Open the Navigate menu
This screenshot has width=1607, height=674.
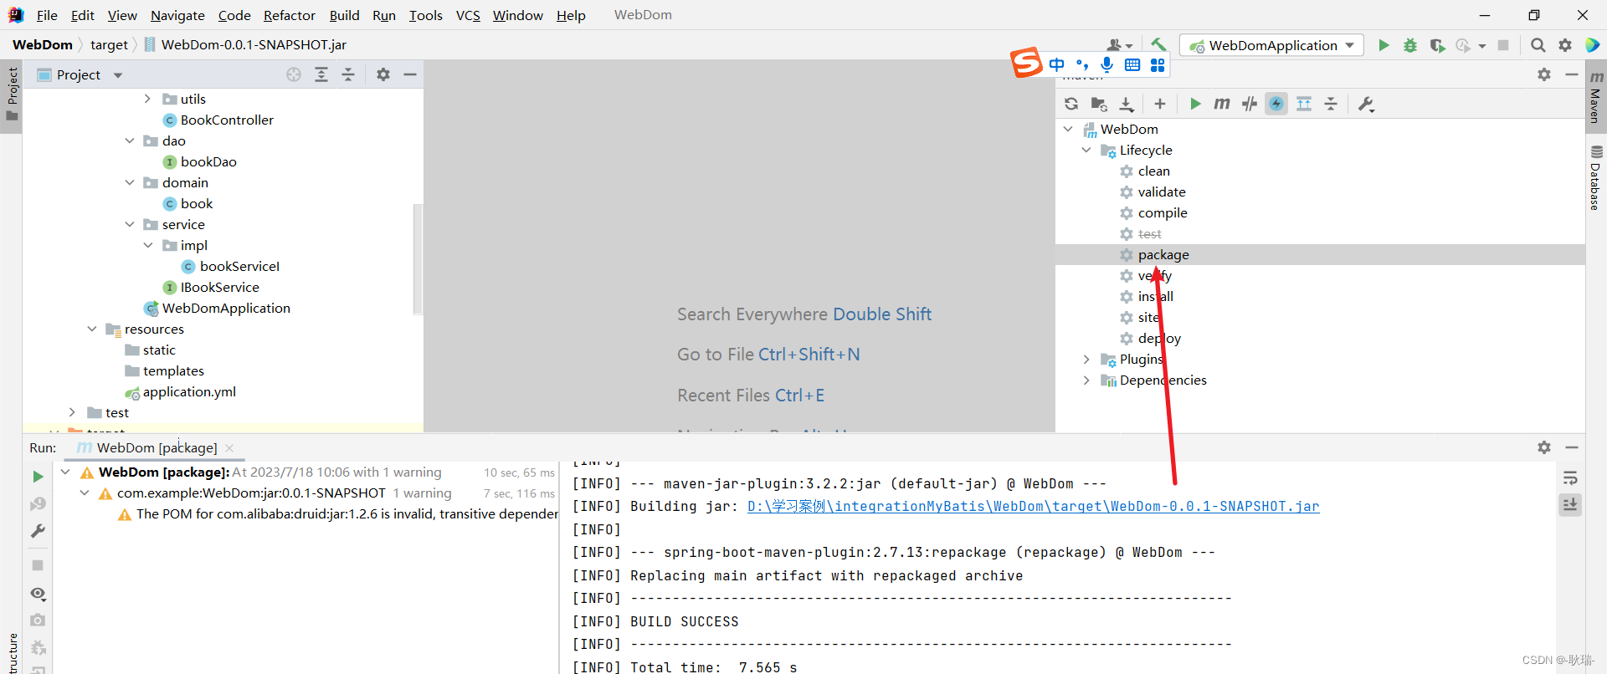pos(177,15)
